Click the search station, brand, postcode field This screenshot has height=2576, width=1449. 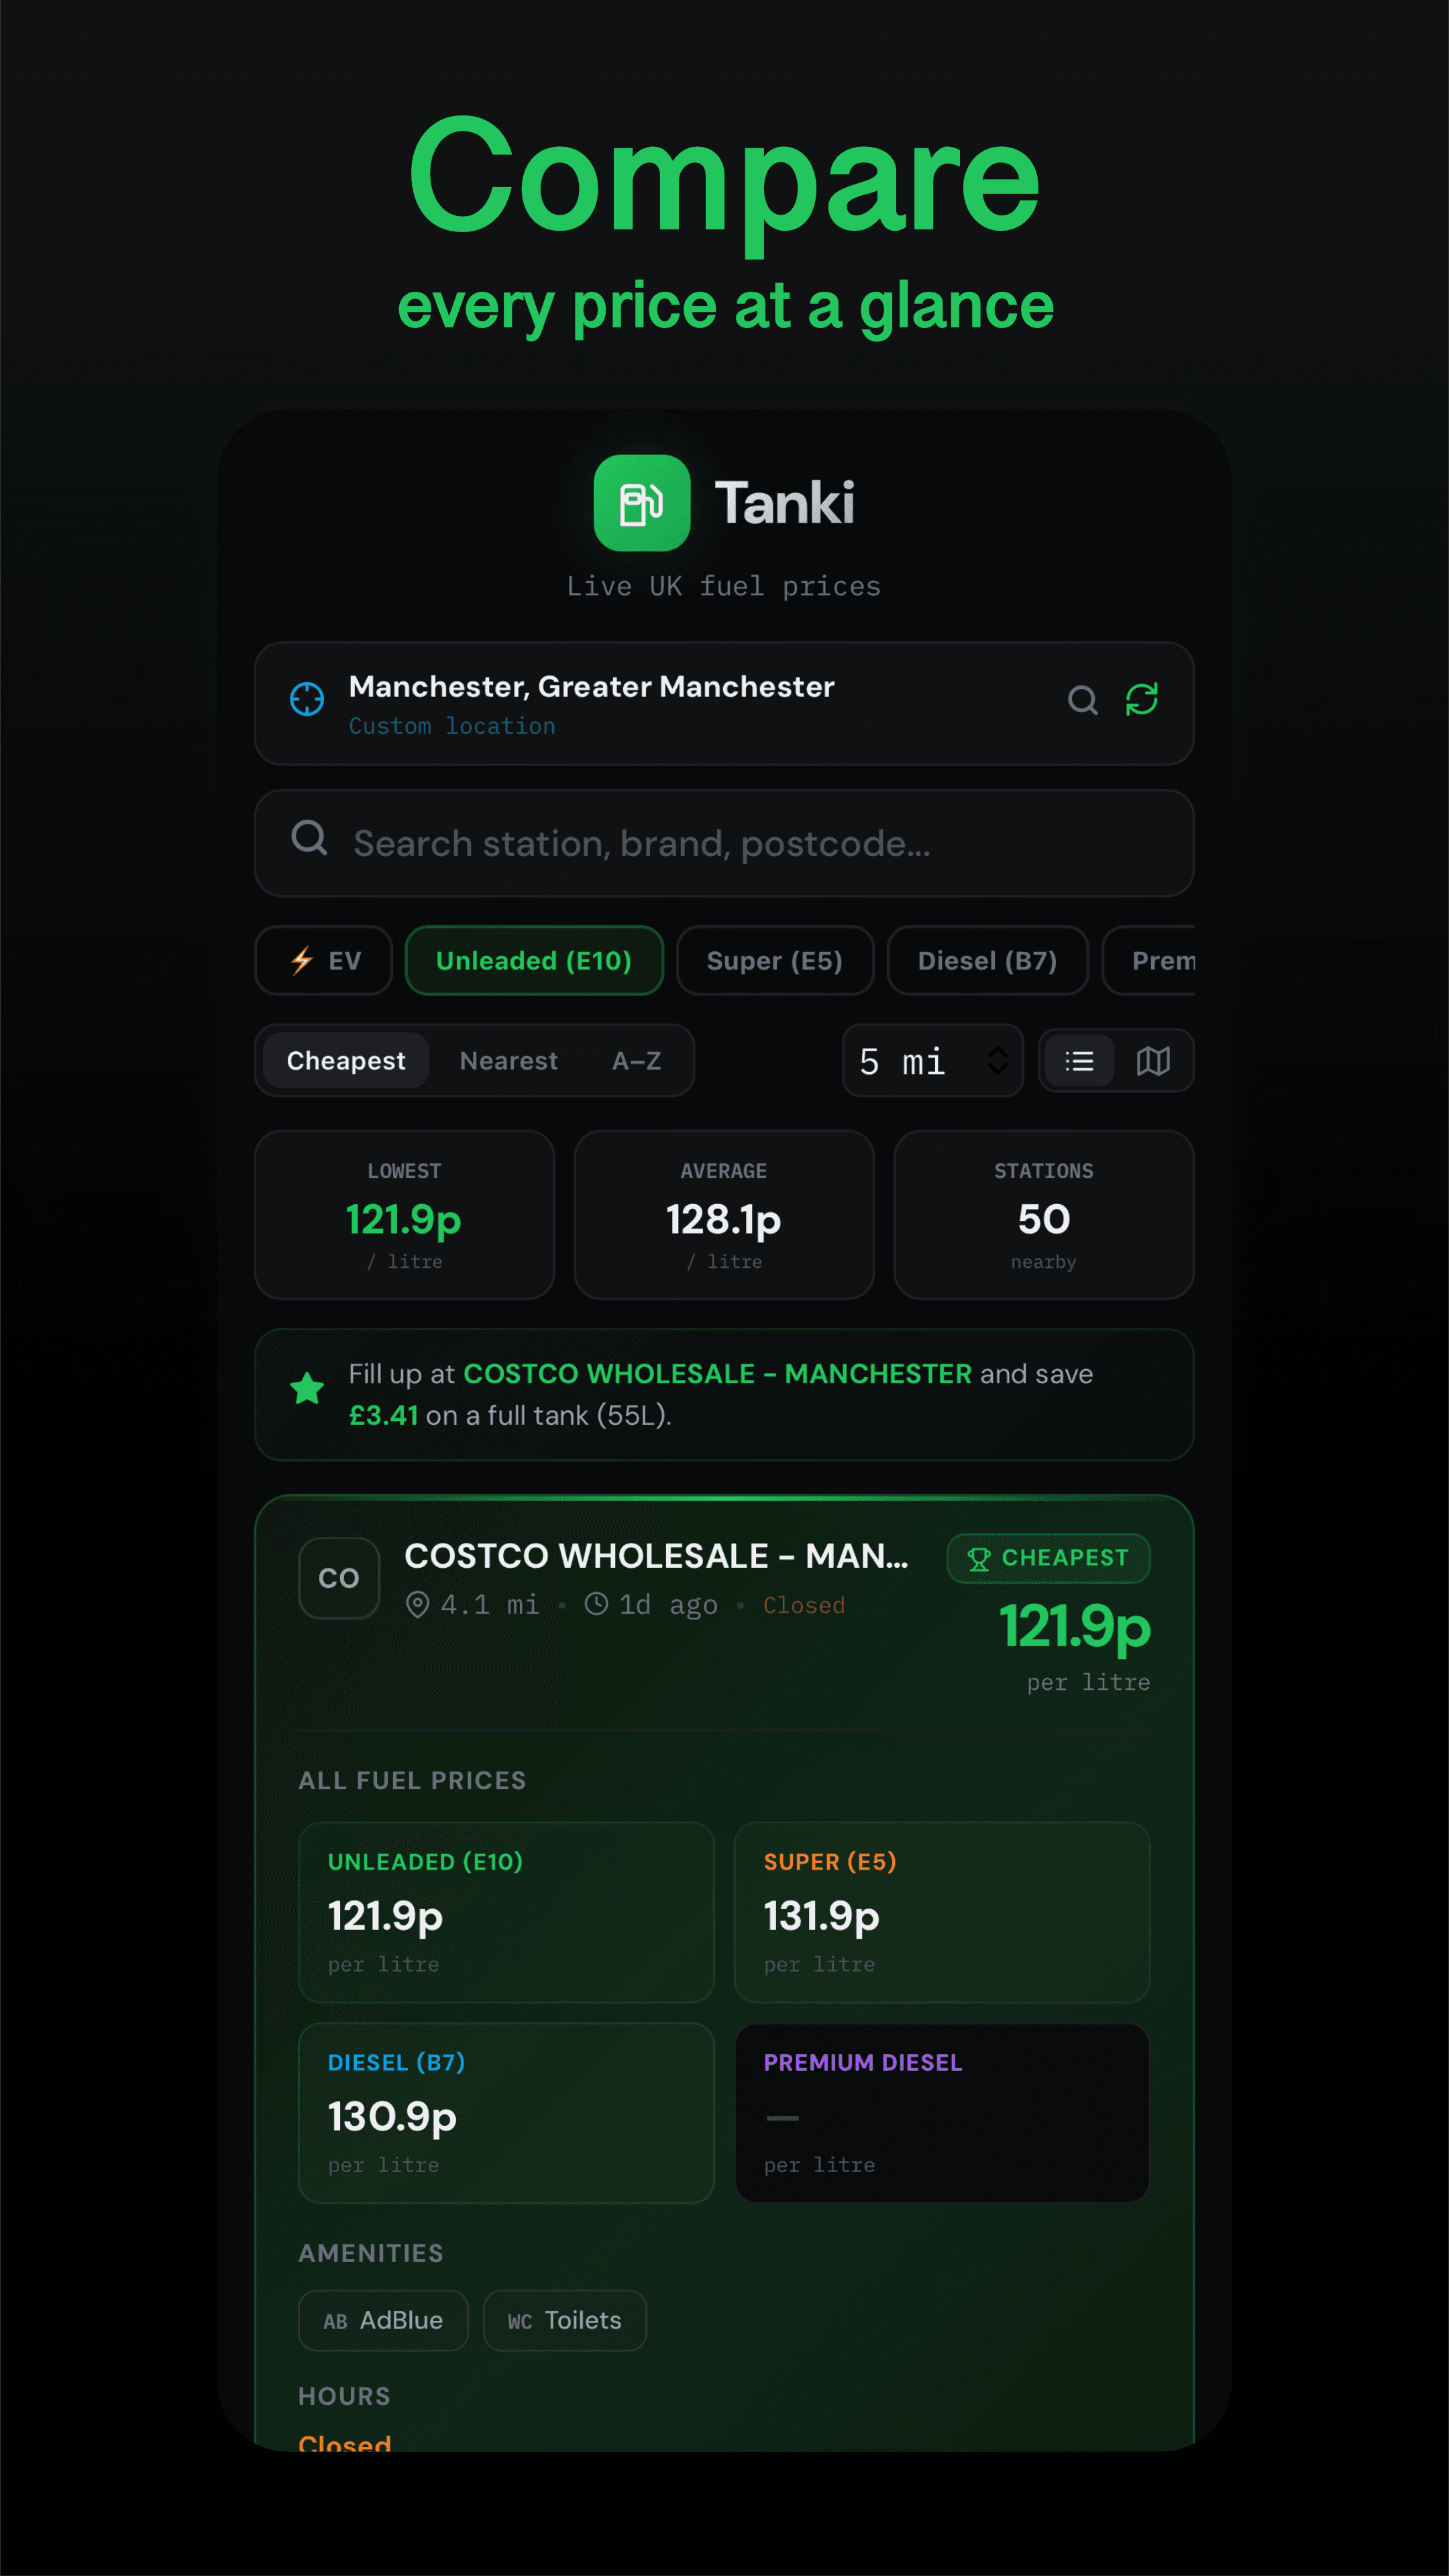pyautogui.click(x=724, y=844)
